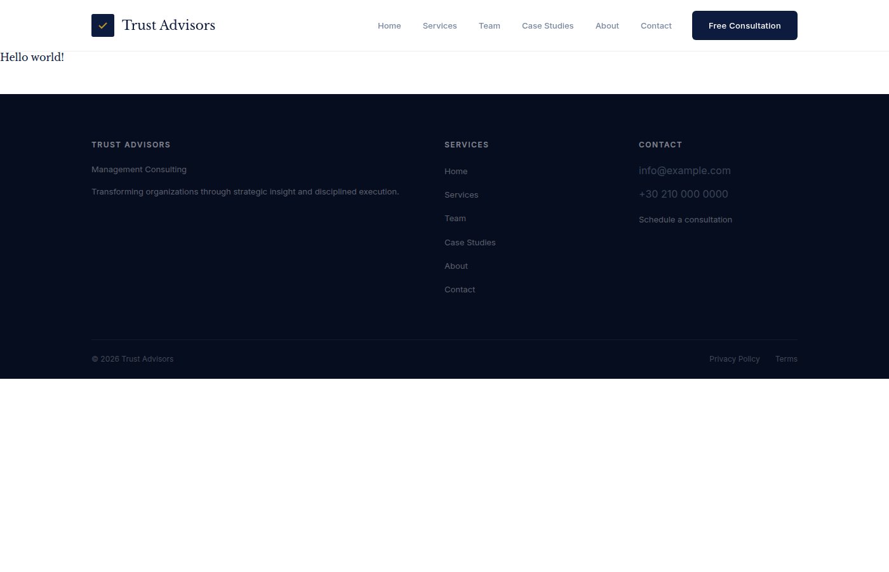Image resolution: width=889 pixels, height=572 pixels.
Task: Click the info@example.com email link
Action: pyautogui.click(x=685, y=170)
